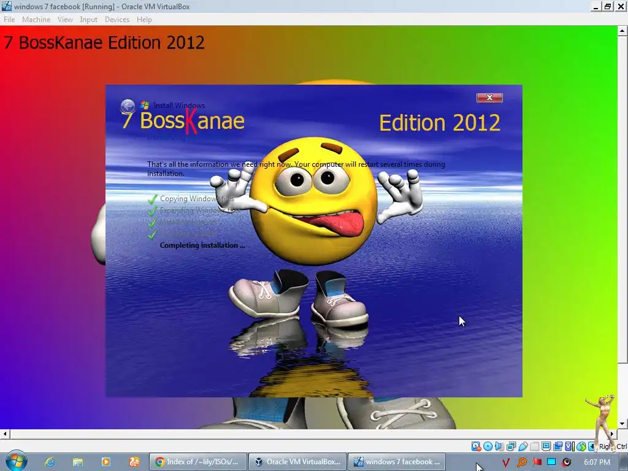Click the horizontal scrollbar left arrow
The width and height of the screenshot is (628, 471).
click(x=5, y=434)
